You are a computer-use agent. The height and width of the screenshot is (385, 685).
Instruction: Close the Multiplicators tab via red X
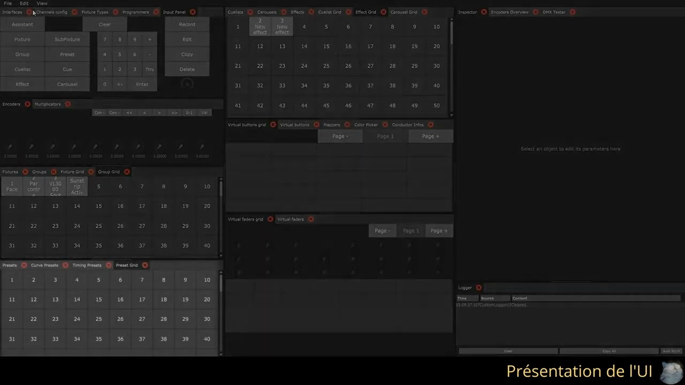point(67,104)
